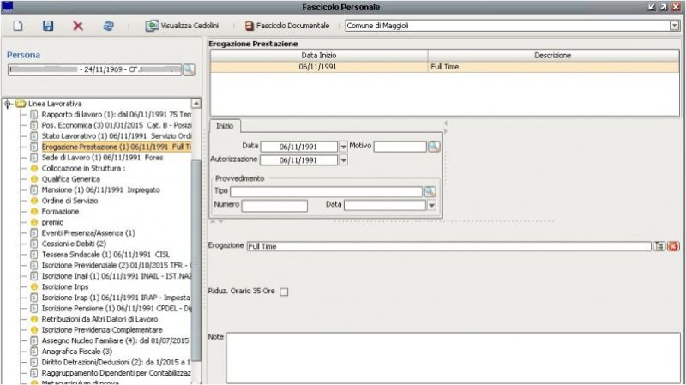Click the red X delete icon
The image size is (686, 385).
coord(78,27)
